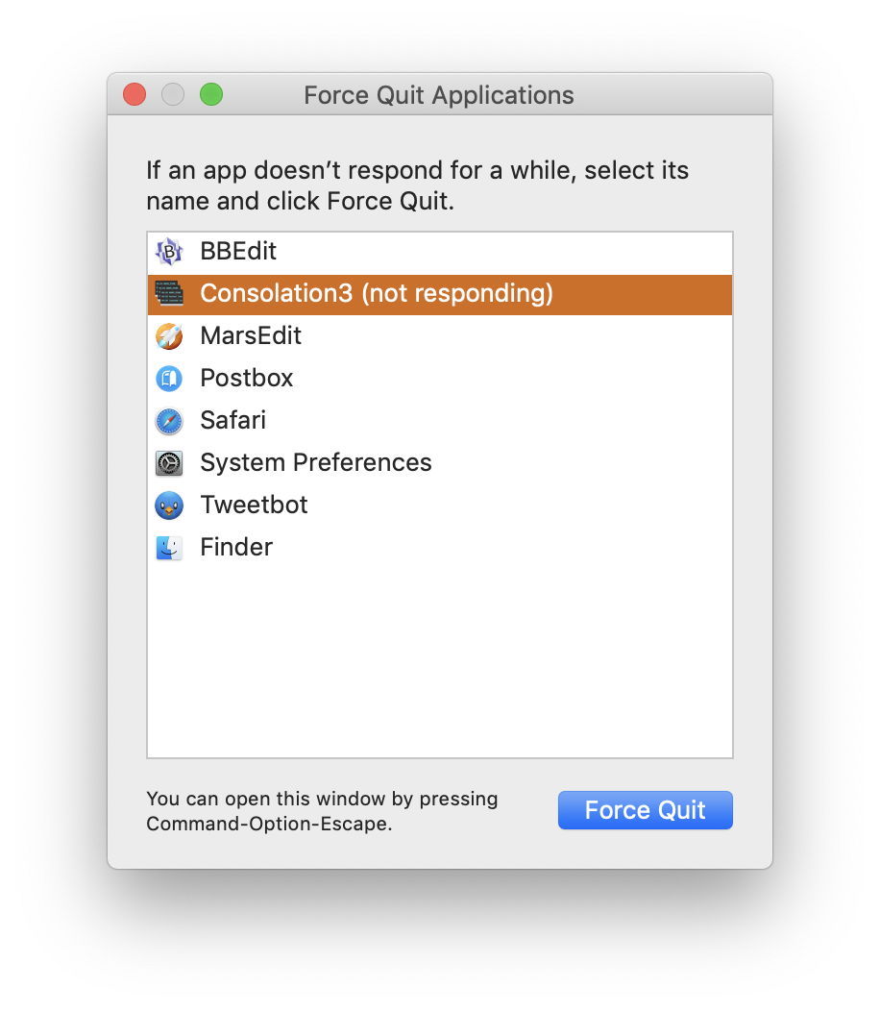Select the System Preferences list row
Screen dimensions: 880x1011
(316, 463)
